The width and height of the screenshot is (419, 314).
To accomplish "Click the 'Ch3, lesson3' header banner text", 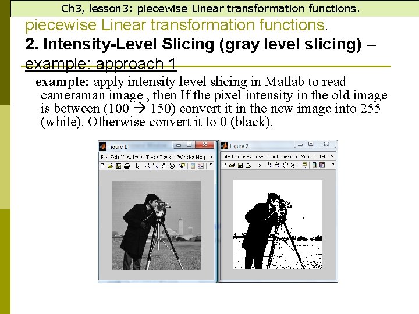I will pyautogui.click(x=210, y=9).
